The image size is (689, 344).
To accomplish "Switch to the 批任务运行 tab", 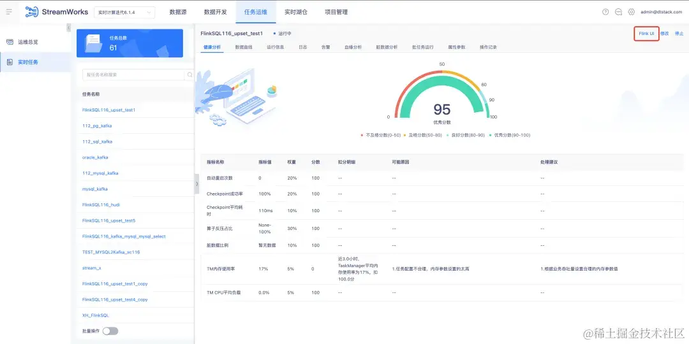I will point(423,47).
